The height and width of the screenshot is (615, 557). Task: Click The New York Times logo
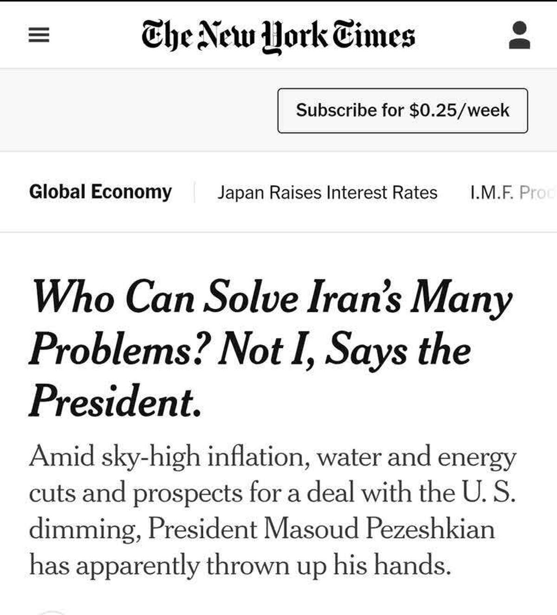(278, 35)
